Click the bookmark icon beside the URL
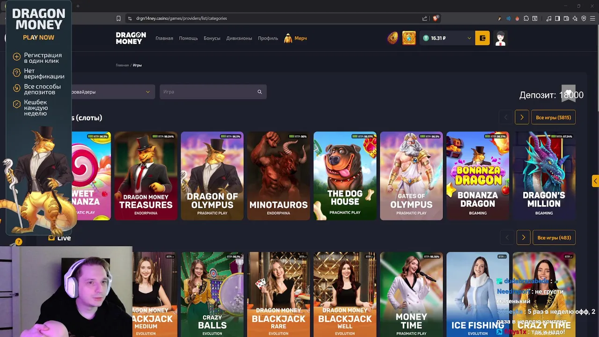This screenshot has height=337, width=599. (x=118, y=18)
